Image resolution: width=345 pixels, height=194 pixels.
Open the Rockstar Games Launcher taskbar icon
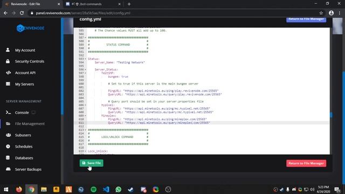(x=56, y=189)
